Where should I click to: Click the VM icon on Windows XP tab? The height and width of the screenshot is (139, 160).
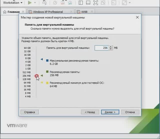(30, 12)
